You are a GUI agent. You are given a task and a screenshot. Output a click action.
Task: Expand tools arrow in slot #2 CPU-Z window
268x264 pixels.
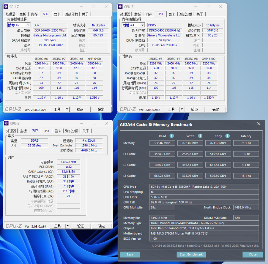67,109
